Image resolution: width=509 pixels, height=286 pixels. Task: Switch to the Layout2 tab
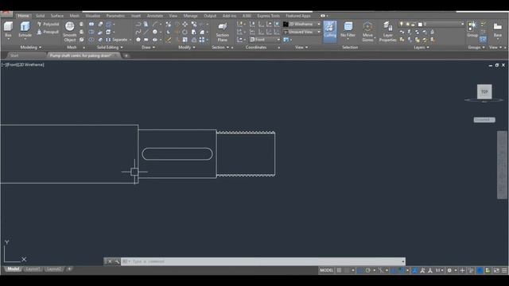pos(53,269)
